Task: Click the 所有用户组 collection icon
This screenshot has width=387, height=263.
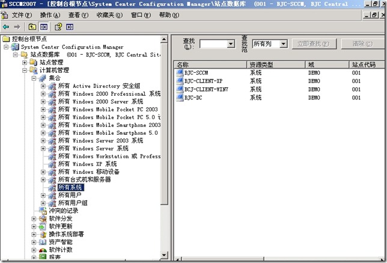Action: tap(52, 203)
